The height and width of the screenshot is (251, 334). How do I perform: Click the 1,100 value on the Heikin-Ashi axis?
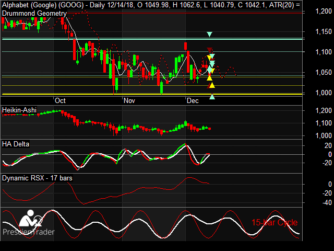coord(324,123)
